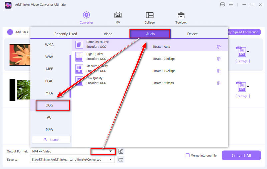Expand format arrow for second video
Viewport: 267px width, 169px height.
248,87
